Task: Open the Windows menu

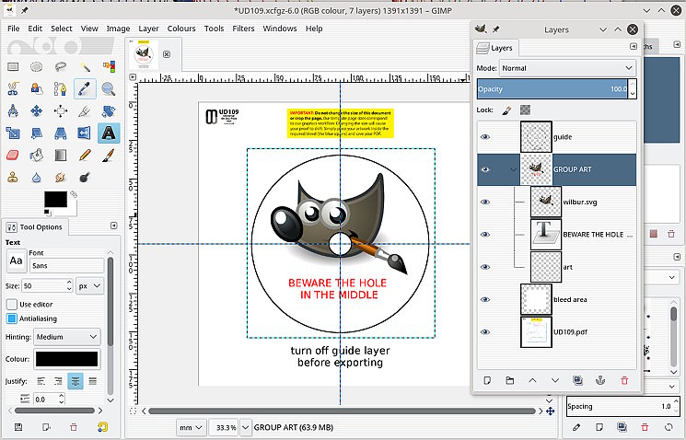Action: pyautogui.click(x=280, y=29)
